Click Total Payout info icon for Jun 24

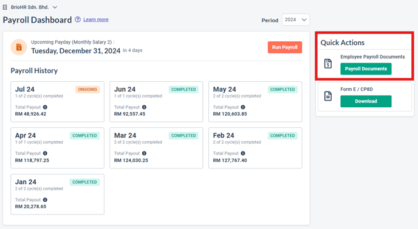144,107
